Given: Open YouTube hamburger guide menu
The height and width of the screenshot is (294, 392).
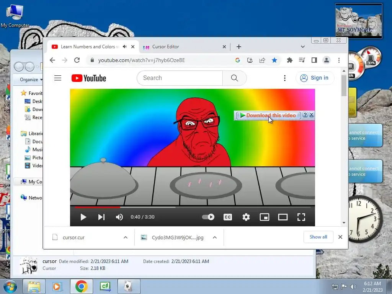Looking at the screenshot, I should pyautogui.click(x=58, y=78).
